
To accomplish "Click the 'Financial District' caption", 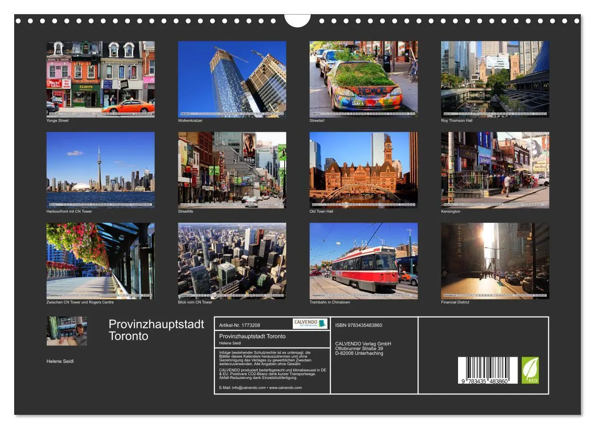I will [x=455, y=302].
